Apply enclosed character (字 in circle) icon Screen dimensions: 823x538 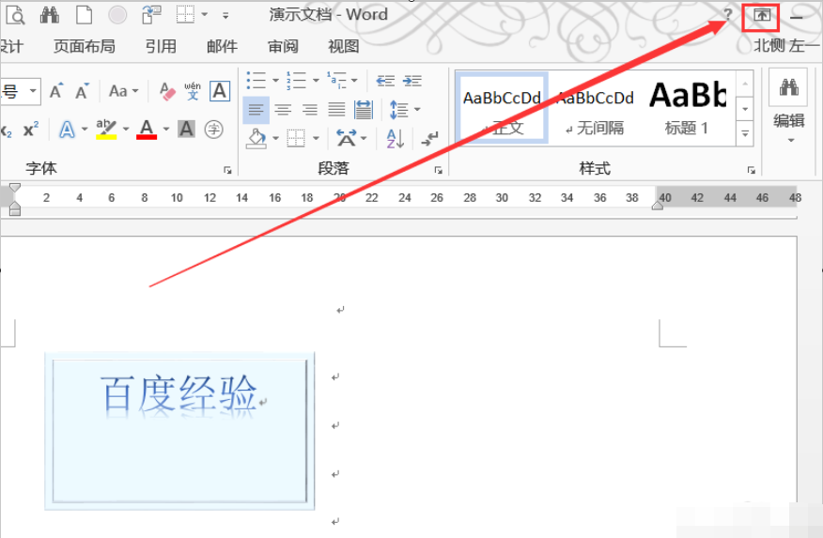click(213, 129)
